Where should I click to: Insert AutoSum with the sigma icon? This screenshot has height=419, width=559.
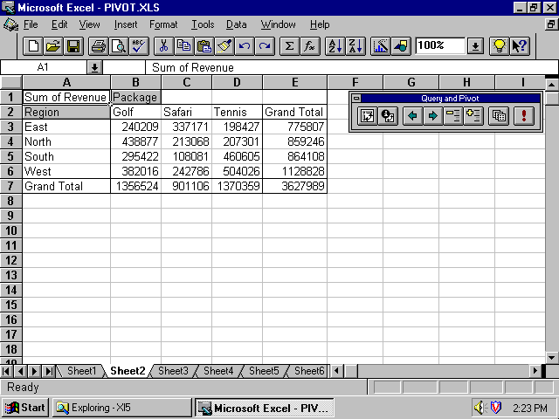point(289,46)
